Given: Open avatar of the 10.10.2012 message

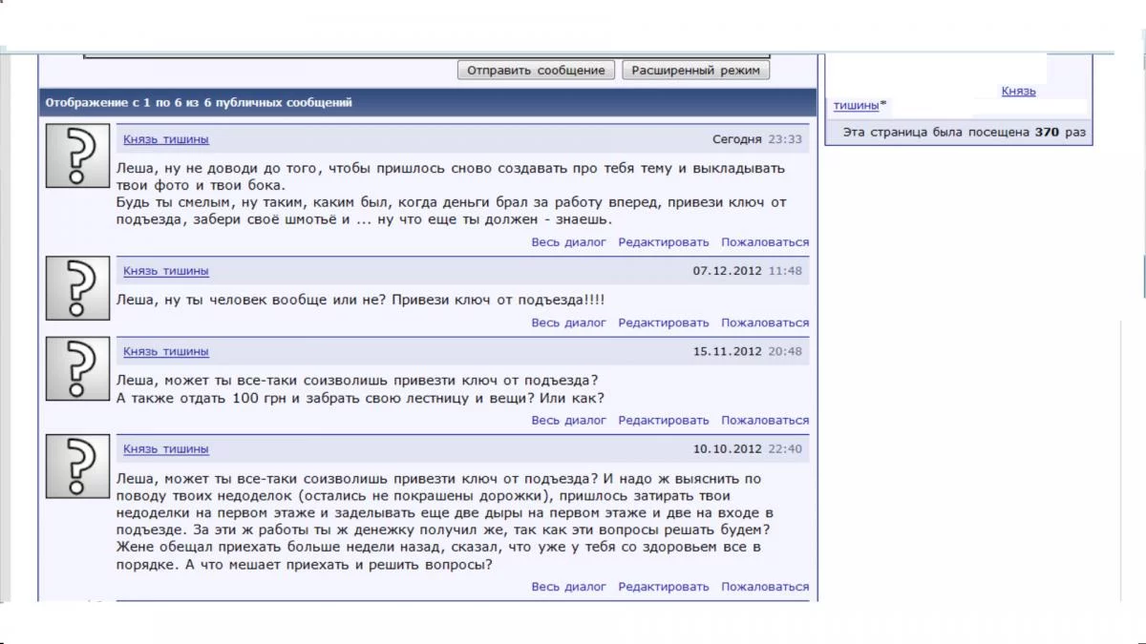Looking at the screenshot, I should pyautogui.click(x=77, y=466).
